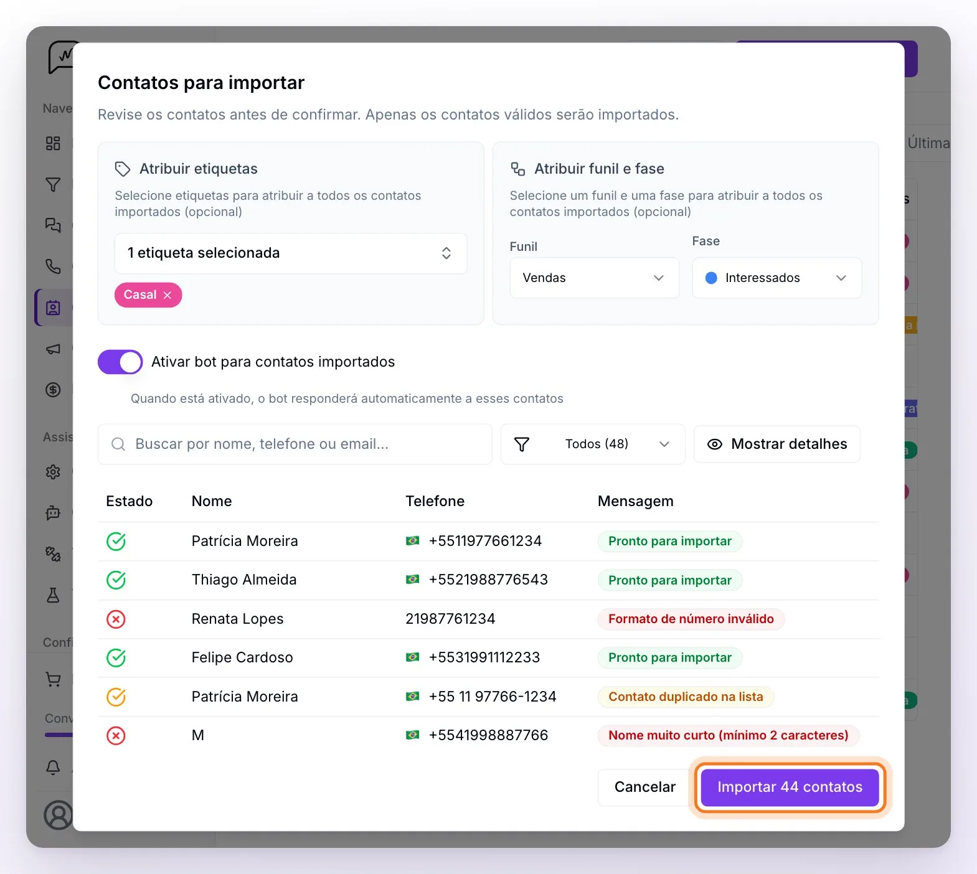Open the notifications bell icon in the sidebar

point(53,767)
